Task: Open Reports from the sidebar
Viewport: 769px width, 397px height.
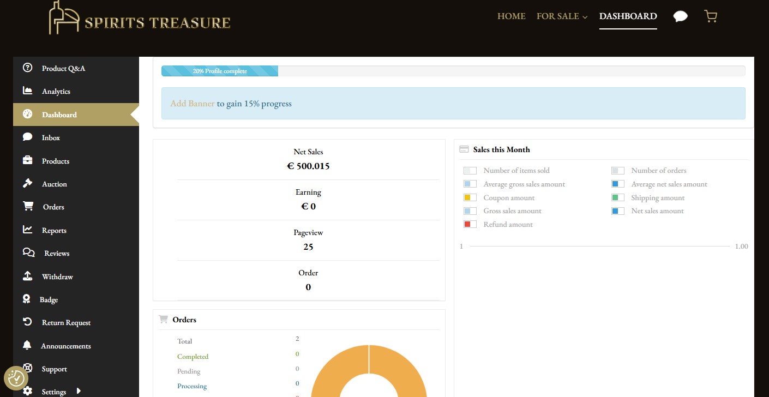Action: [54, 231]
